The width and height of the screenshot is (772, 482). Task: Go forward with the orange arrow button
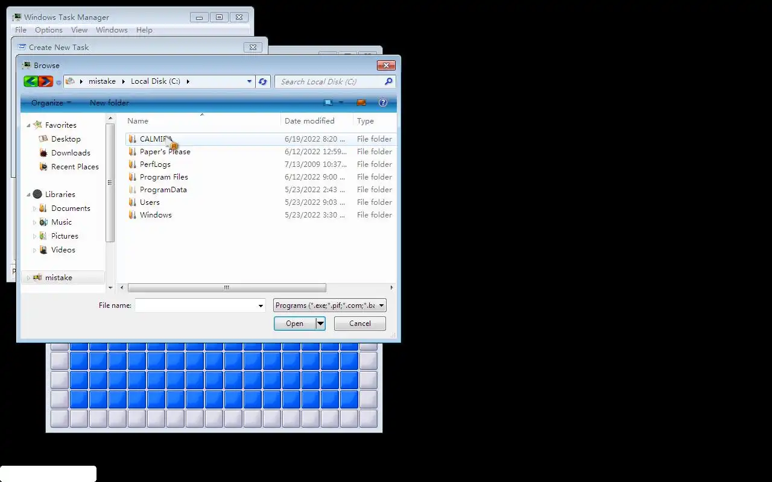pos(46,81)
